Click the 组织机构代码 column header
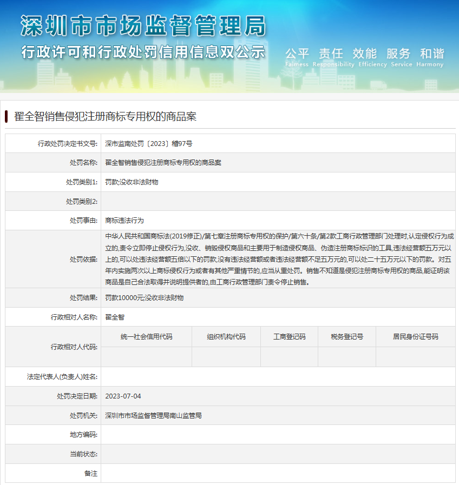Image resolution: width=459 pixels, height=485 pixels. 226,337
